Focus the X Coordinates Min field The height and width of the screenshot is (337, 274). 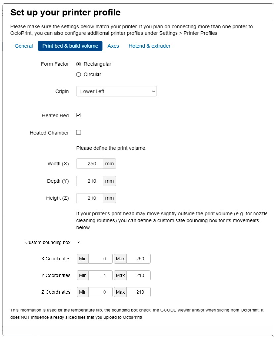(100, 259)
